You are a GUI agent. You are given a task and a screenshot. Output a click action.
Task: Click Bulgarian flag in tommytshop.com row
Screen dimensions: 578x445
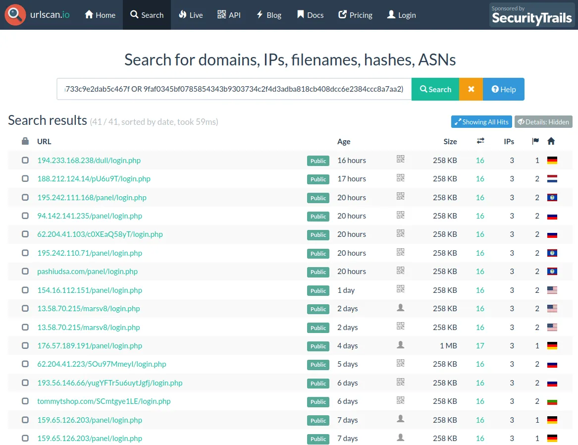[552, 401]
